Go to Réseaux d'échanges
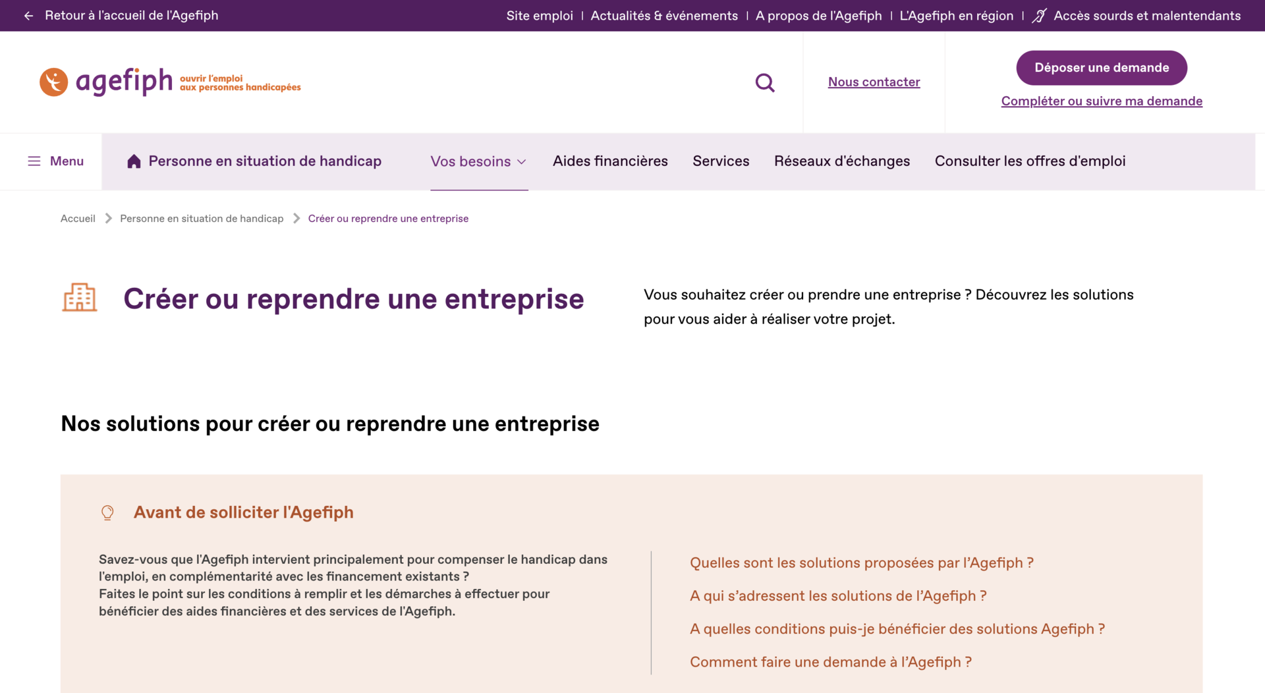1265x693 pixels. pyautogui.click(x=841, y=161)
